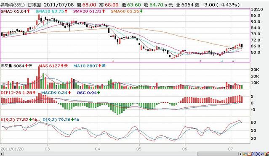269x156 pixels.
Task: Click the line chart icon in bottom toolbar
Action: [x=245, y=154]
